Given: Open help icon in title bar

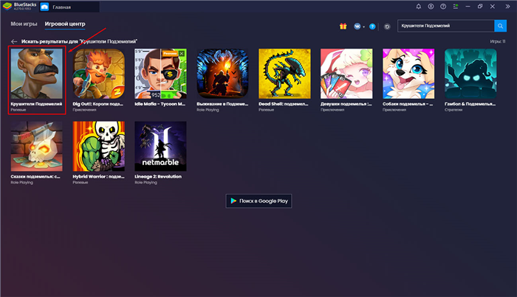Looking at the screenshot, I should (443, 6).
